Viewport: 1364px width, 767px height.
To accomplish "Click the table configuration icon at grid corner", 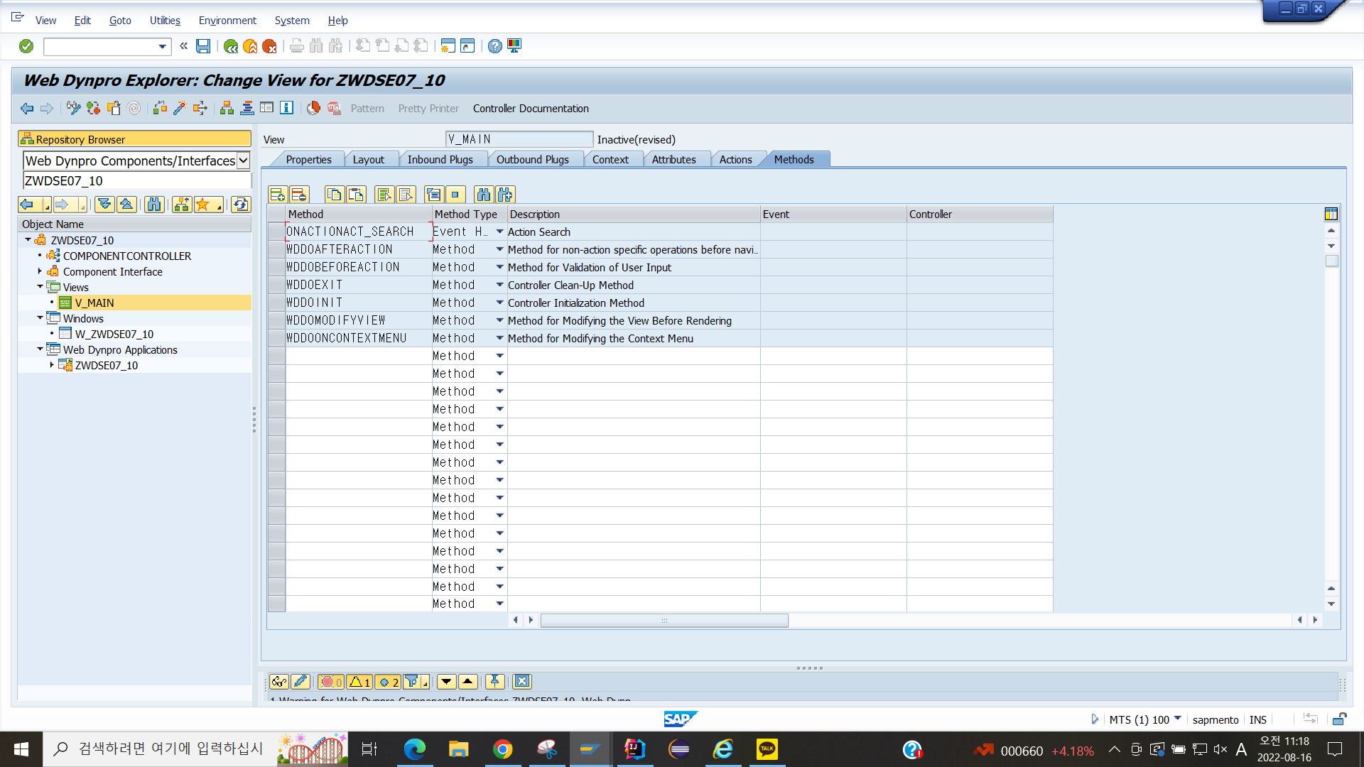I will (1331, 214).
